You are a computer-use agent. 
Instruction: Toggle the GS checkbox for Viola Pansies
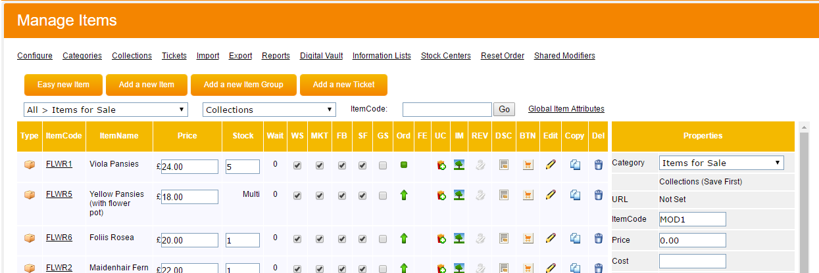pos(383,166)
